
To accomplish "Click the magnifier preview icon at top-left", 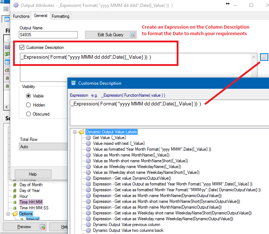I will (6, 9).
